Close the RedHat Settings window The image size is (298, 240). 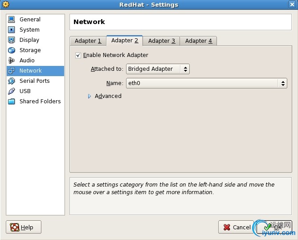tap(292, 4)
